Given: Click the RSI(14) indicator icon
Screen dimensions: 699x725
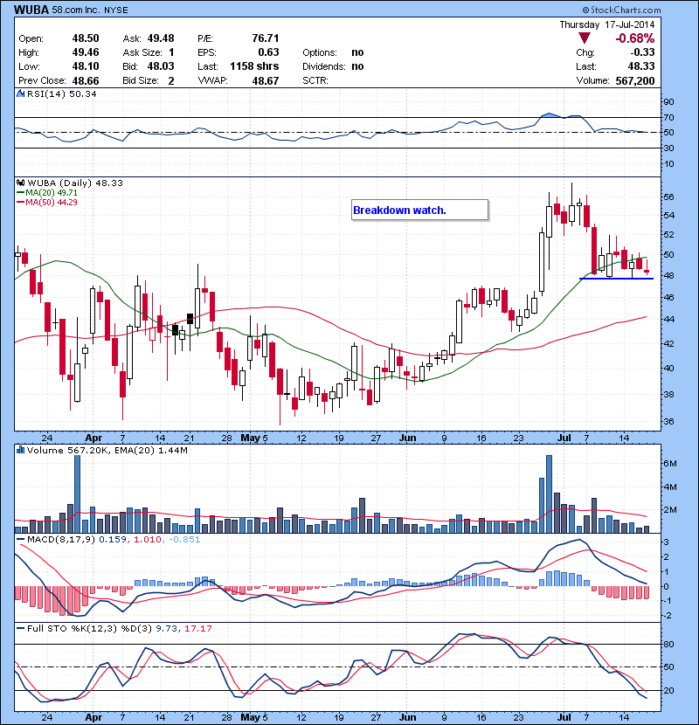Looking at the screenshot, I should (x=20, y=93).
